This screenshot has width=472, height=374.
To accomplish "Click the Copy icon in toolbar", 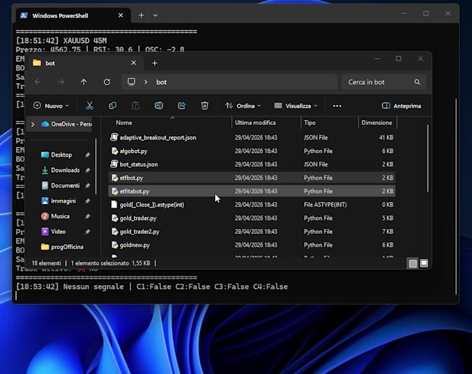I will tap(112, 105).
